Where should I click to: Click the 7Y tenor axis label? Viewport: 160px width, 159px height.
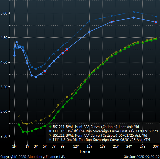(54, 146)
